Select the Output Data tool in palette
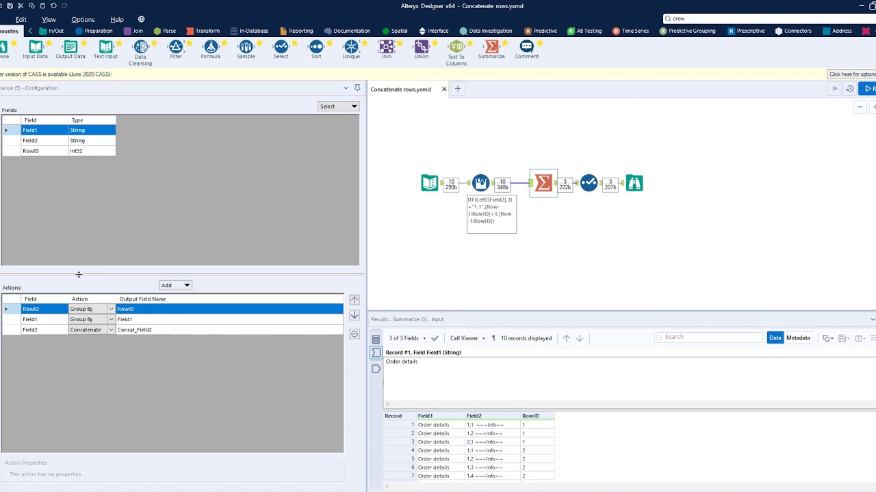Screen dimensions: 876x492 (x=70, y=49)
